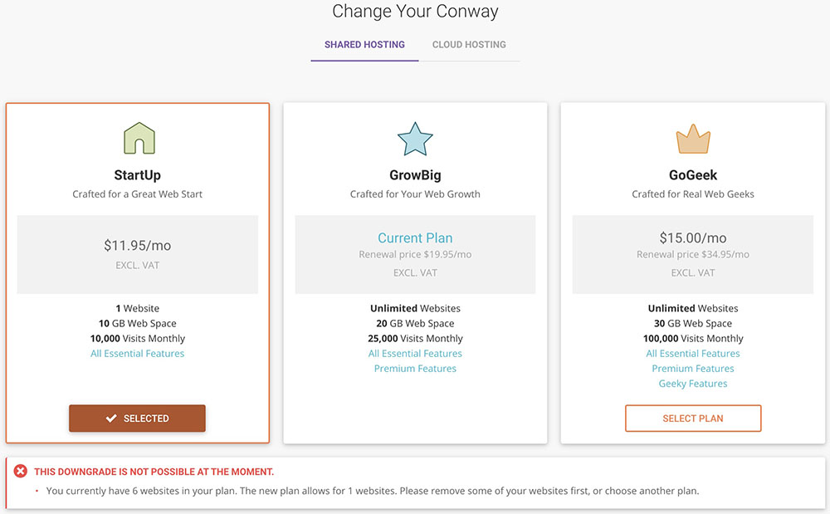Image resolution: width=830 pixels, height=514 pixels.
Task: Click the Selected button under StartUp
Action: [137, 419]
